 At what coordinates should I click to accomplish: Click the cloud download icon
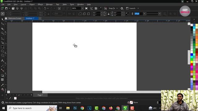(x=17, y=8)
